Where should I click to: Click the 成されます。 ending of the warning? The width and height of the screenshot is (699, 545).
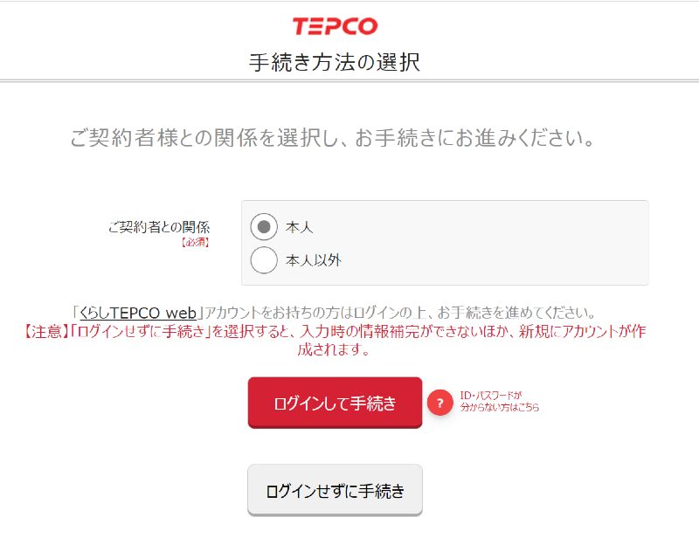point(335,350)
